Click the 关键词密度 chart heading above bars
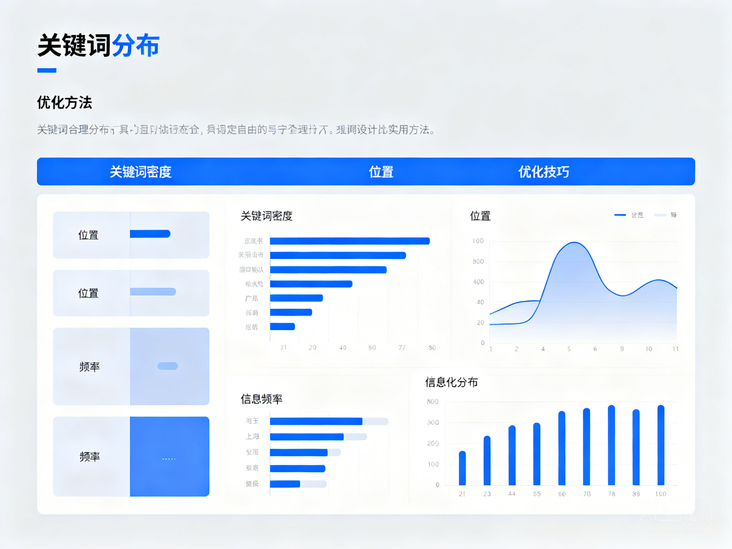The image size is (732, 549). [267, 216]
